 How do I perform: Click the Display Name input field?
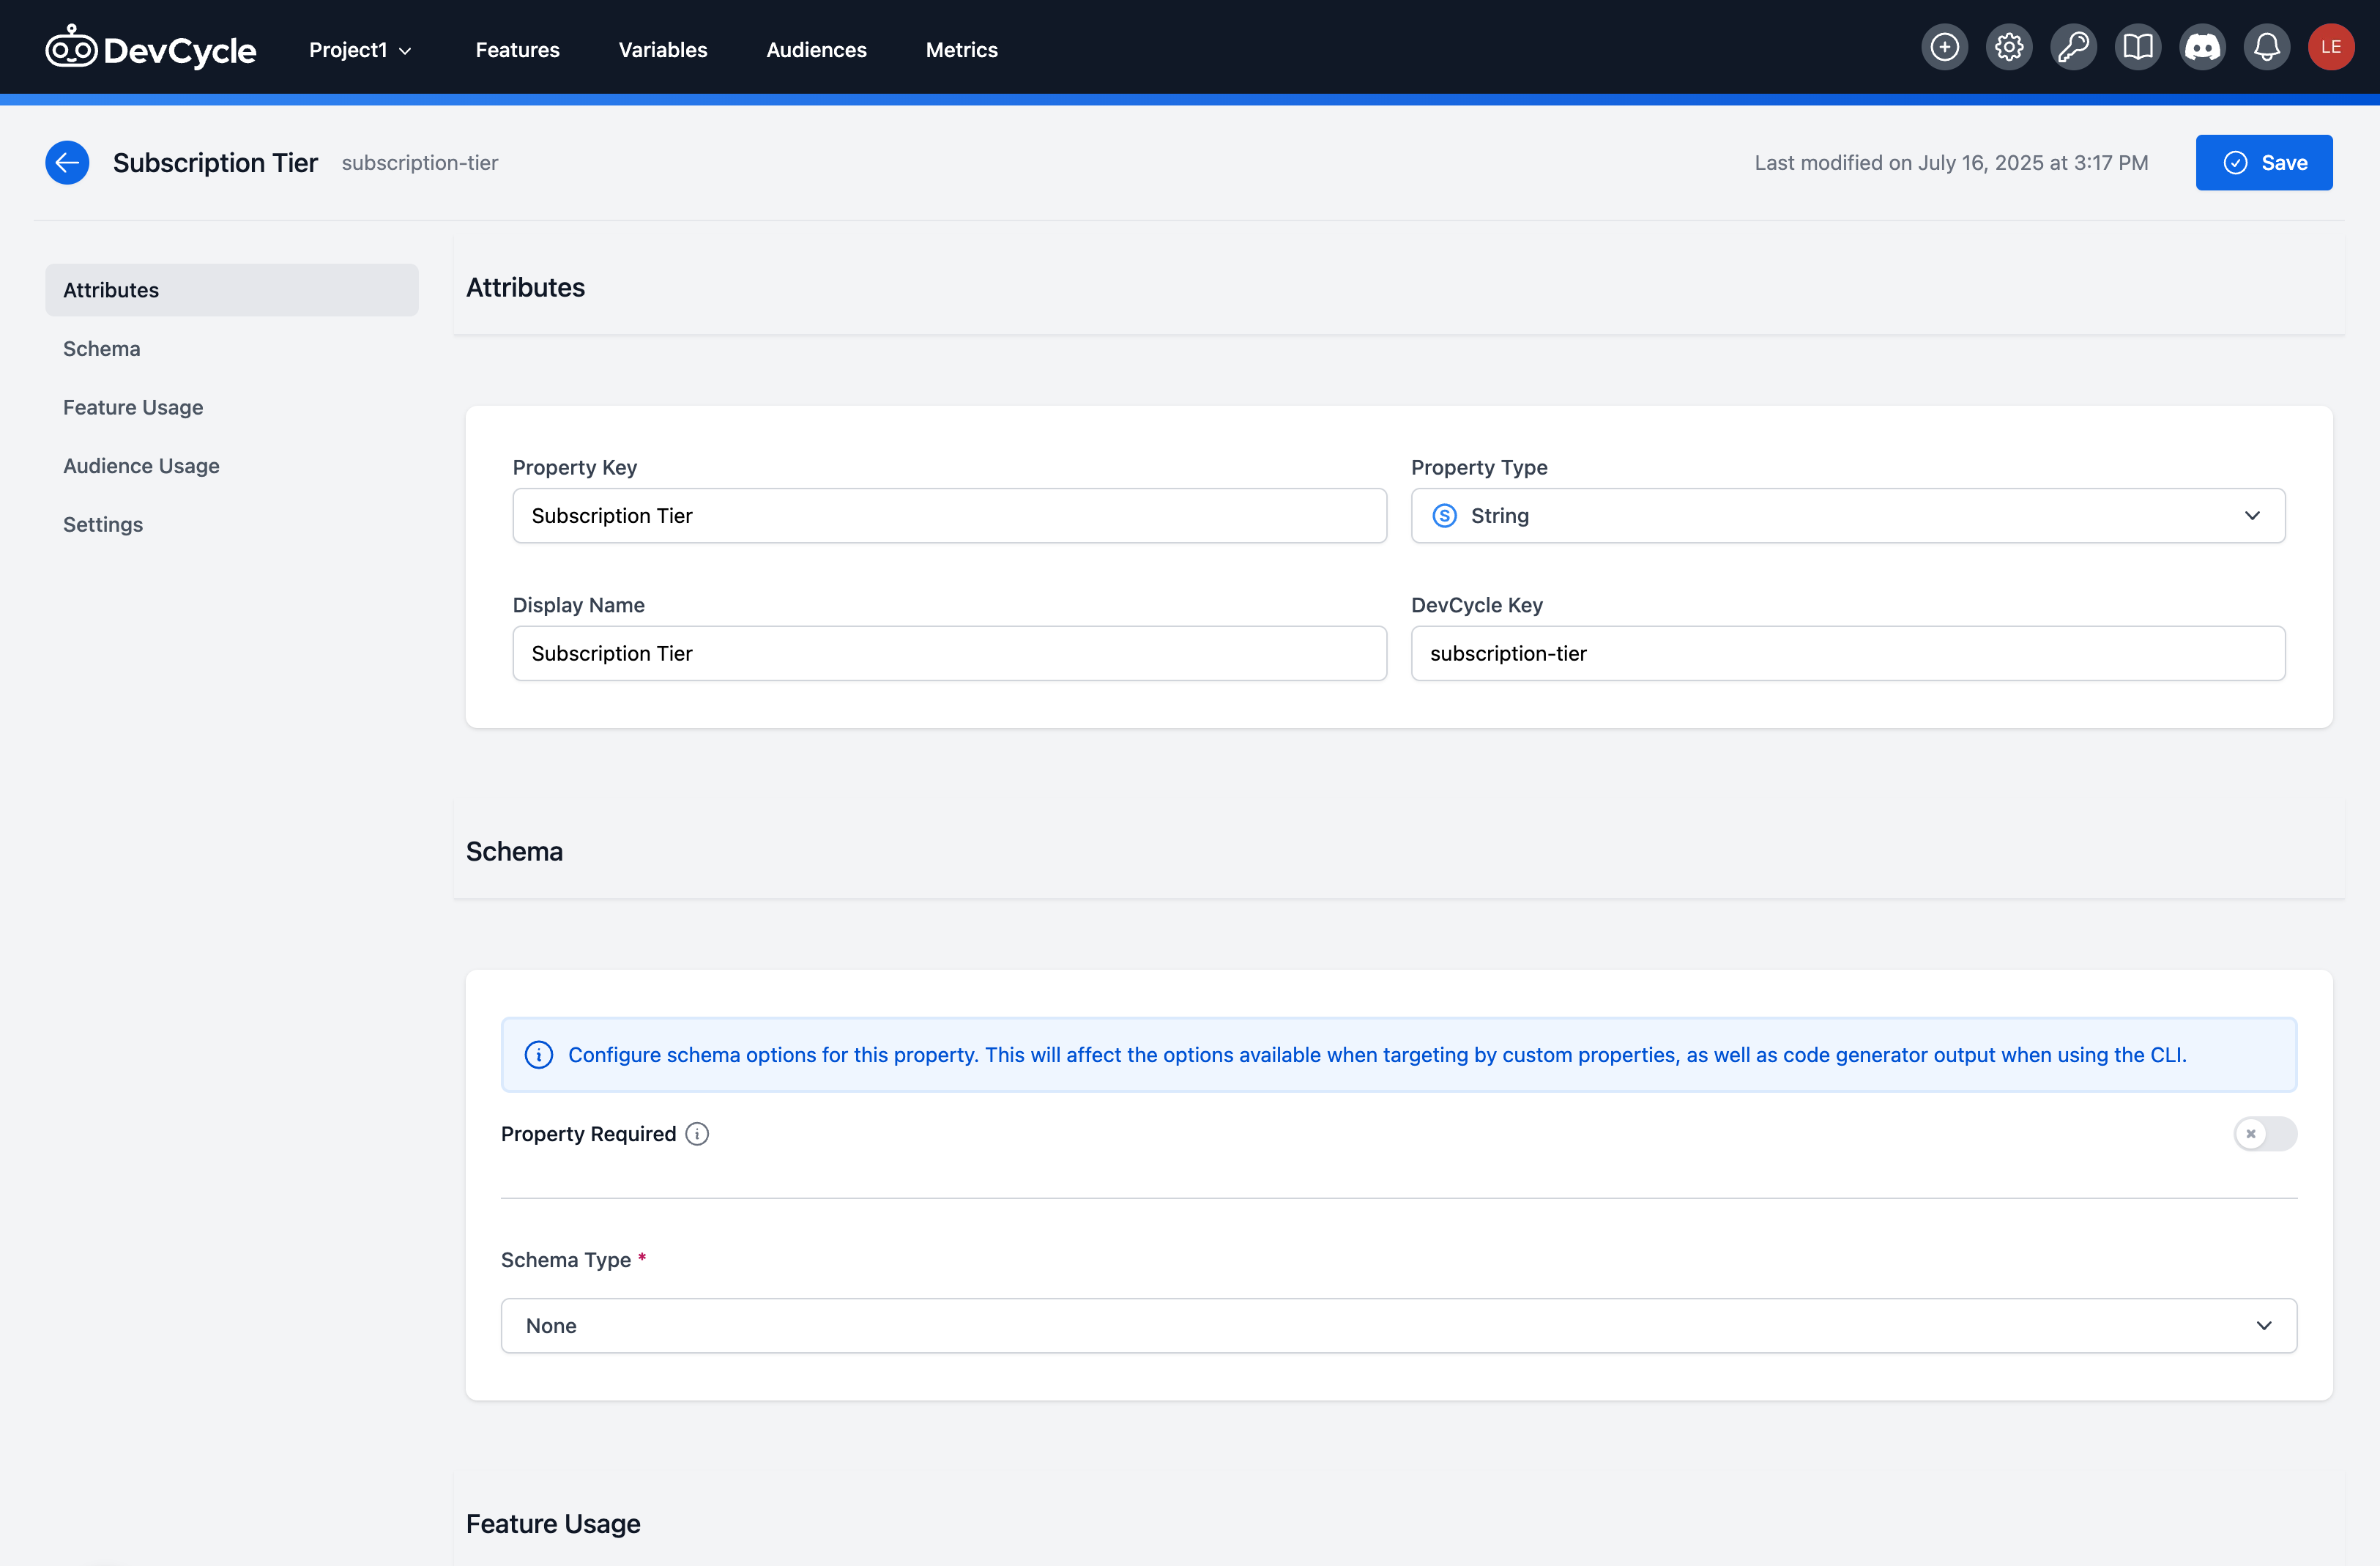point(948,653)
